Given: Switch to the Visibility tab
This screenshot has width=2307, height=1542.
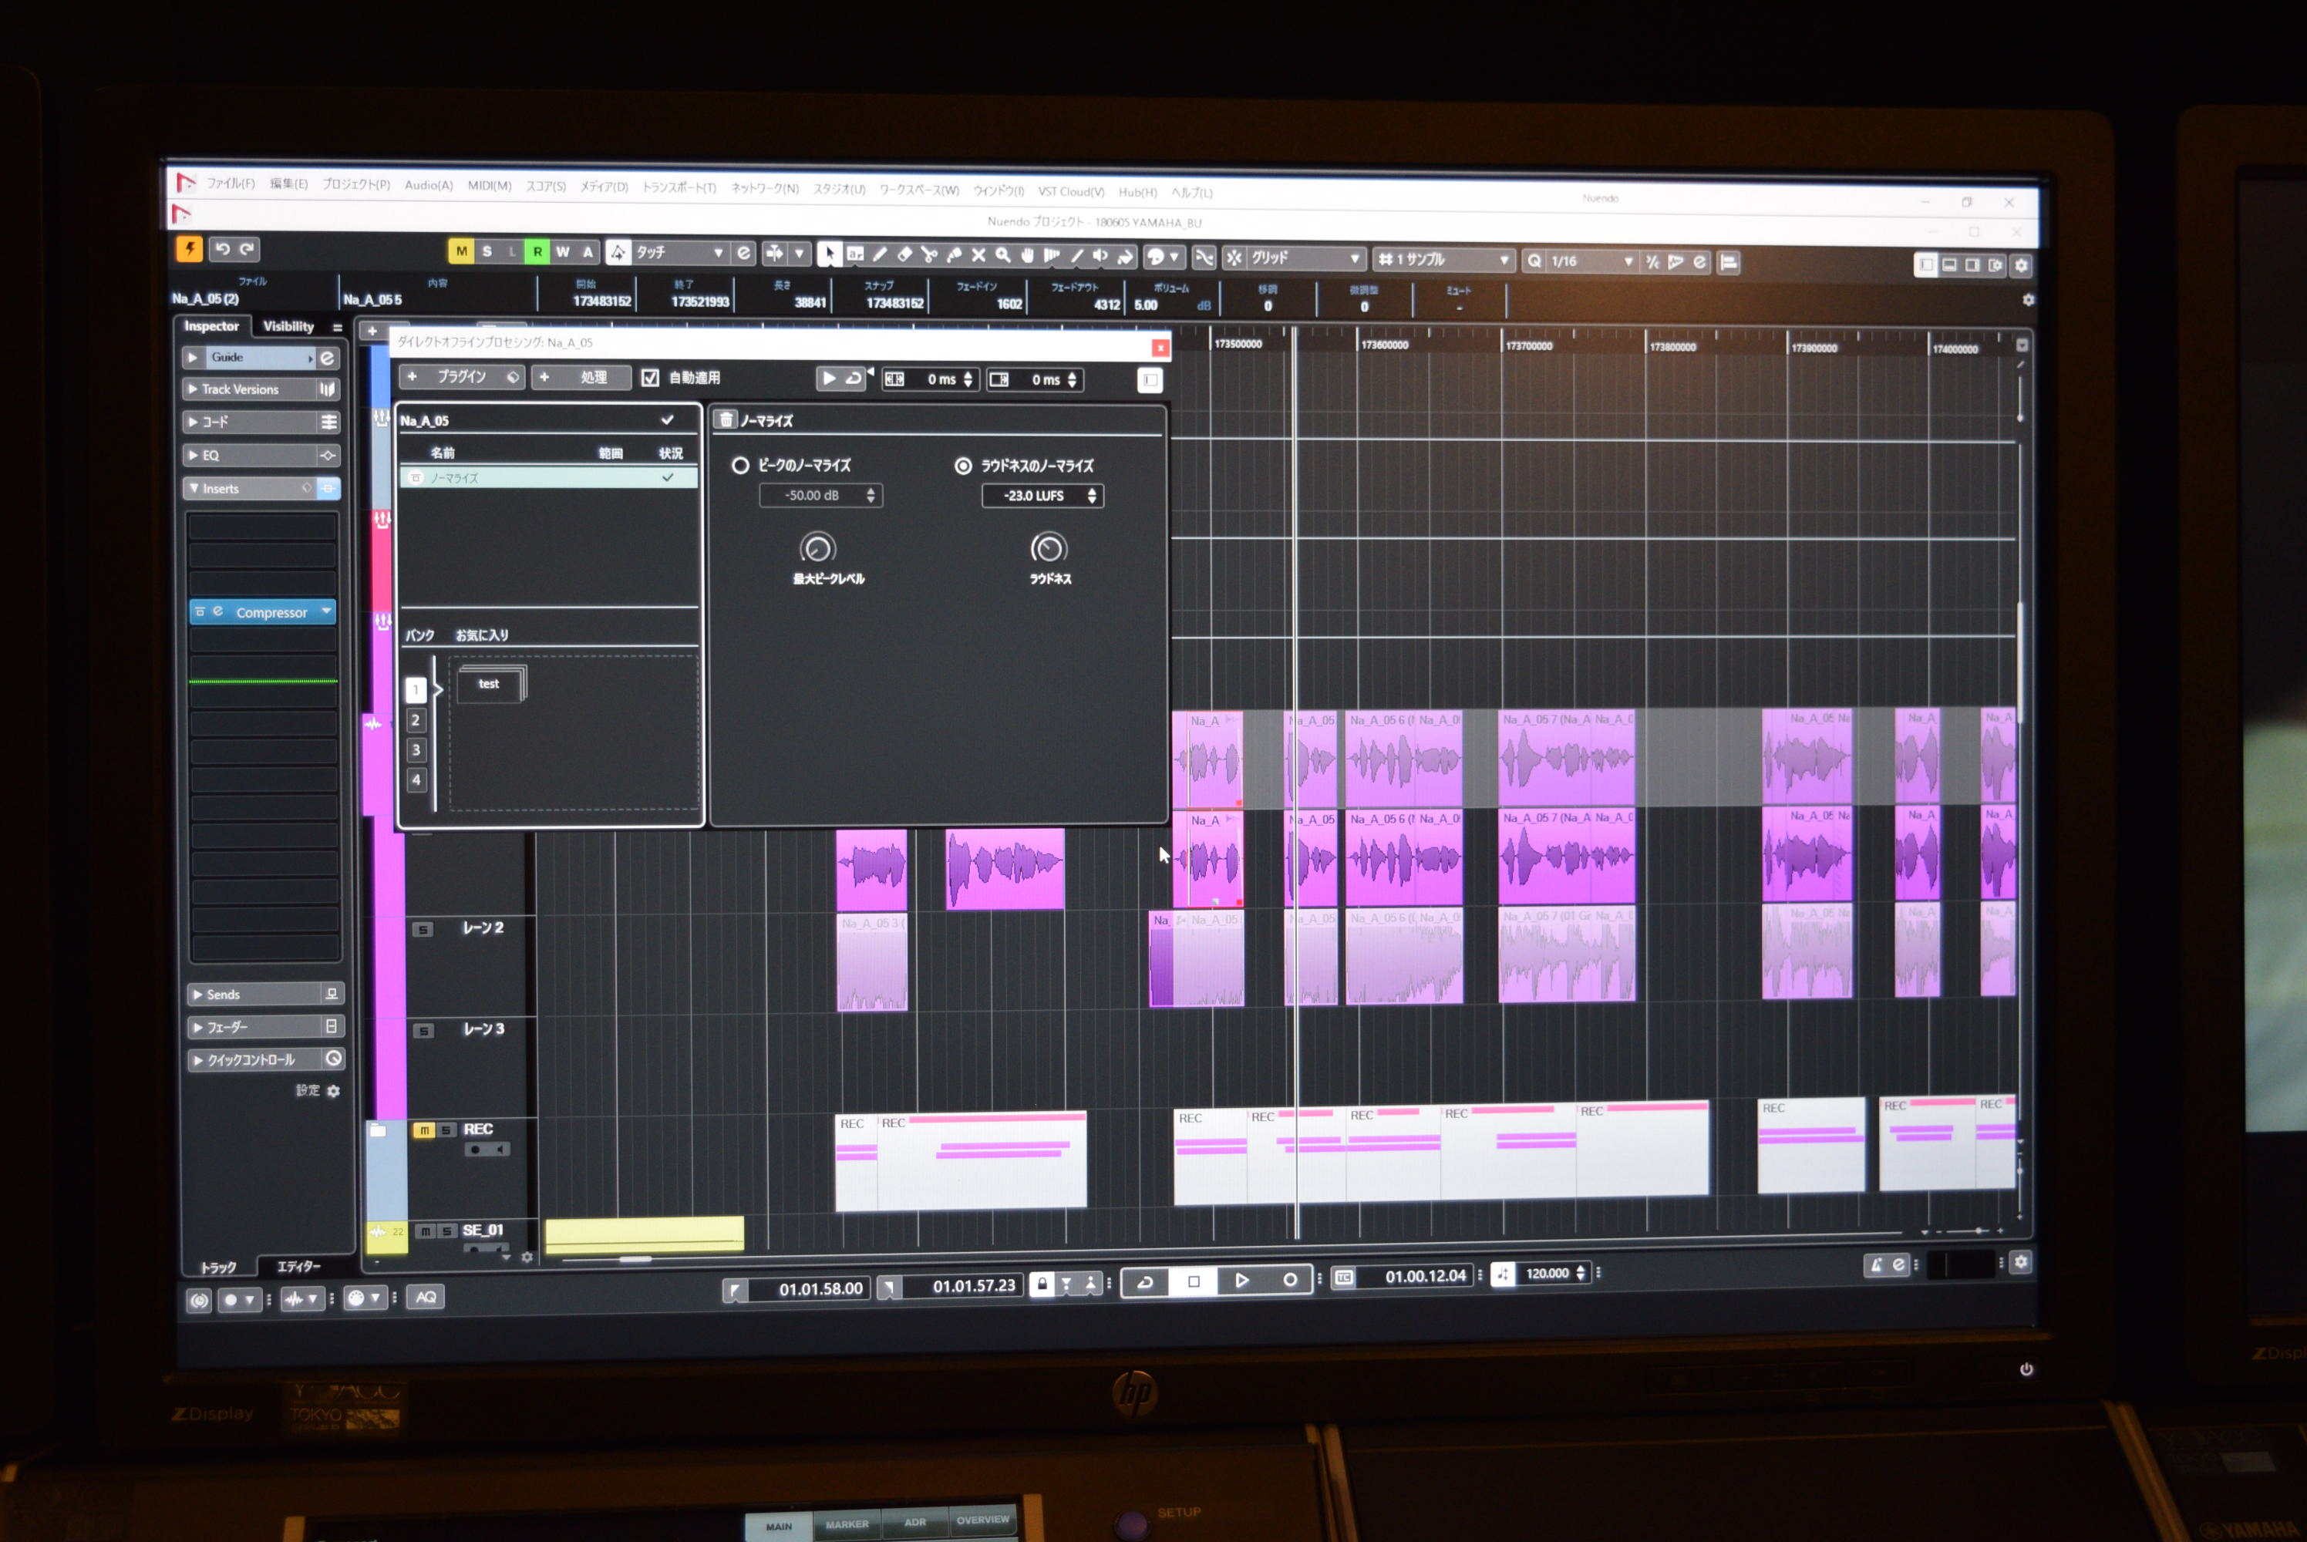Looking at the screenshot, I should (x=288, y=325).
